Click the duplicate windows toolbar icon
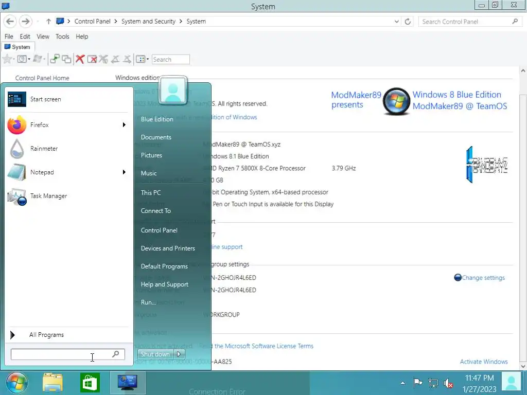 coord(66,59)
